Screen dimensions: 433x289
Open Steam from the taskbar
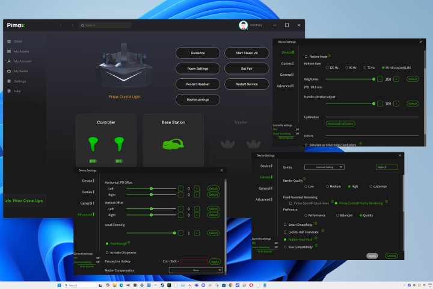[x=162, y=285]
